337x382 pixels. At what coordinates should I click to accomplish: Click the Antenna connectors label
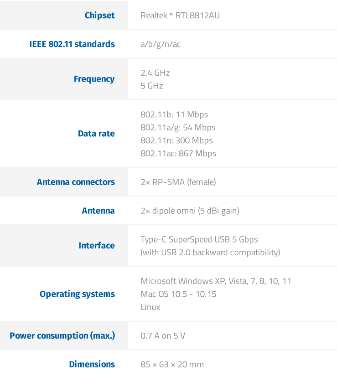[x=76, y=182]
